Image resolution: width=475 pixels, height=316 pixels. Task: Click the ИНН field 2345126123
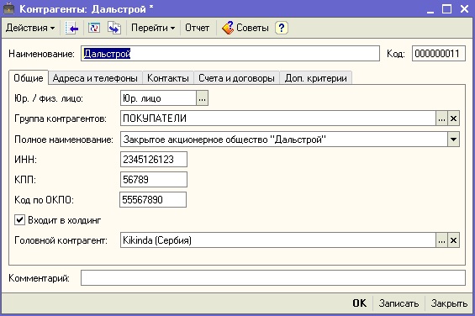click(154, 160)
